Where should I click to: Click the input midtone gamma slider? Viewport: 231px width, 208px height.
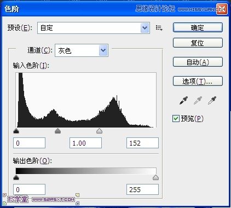57,131
